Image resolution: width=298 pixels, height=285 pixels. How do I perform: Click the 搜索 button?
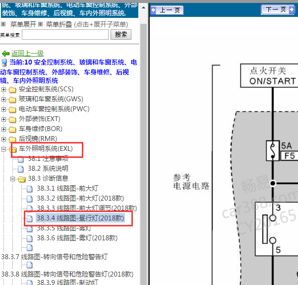coord(121,35)
